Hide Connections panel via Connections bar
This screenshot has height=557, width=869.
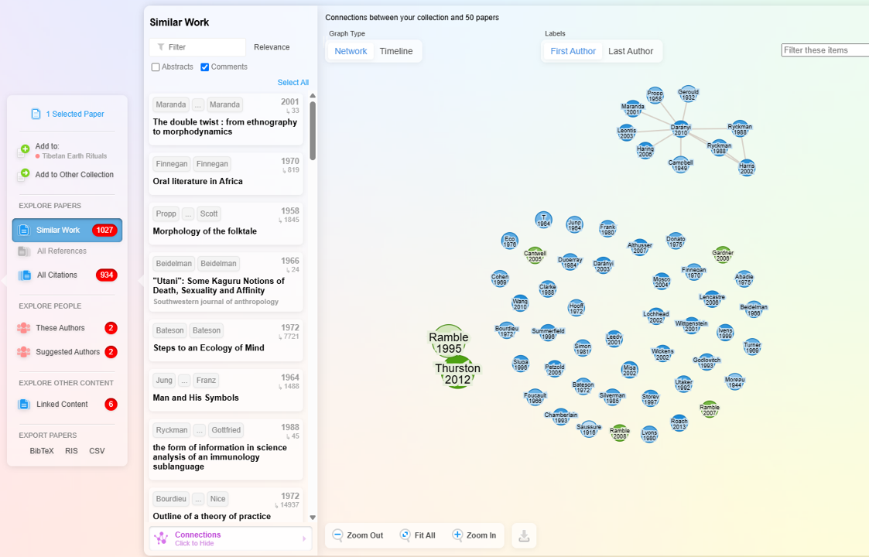[x=231, y=538]
